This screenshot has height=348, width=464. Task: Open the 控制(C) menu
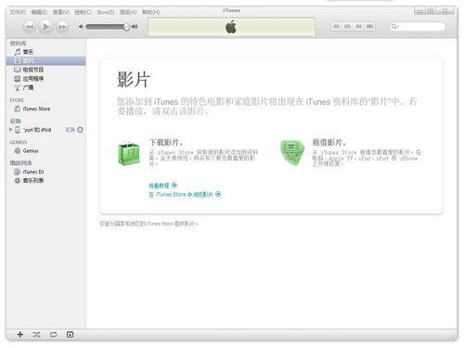click(x=83, y=12)
